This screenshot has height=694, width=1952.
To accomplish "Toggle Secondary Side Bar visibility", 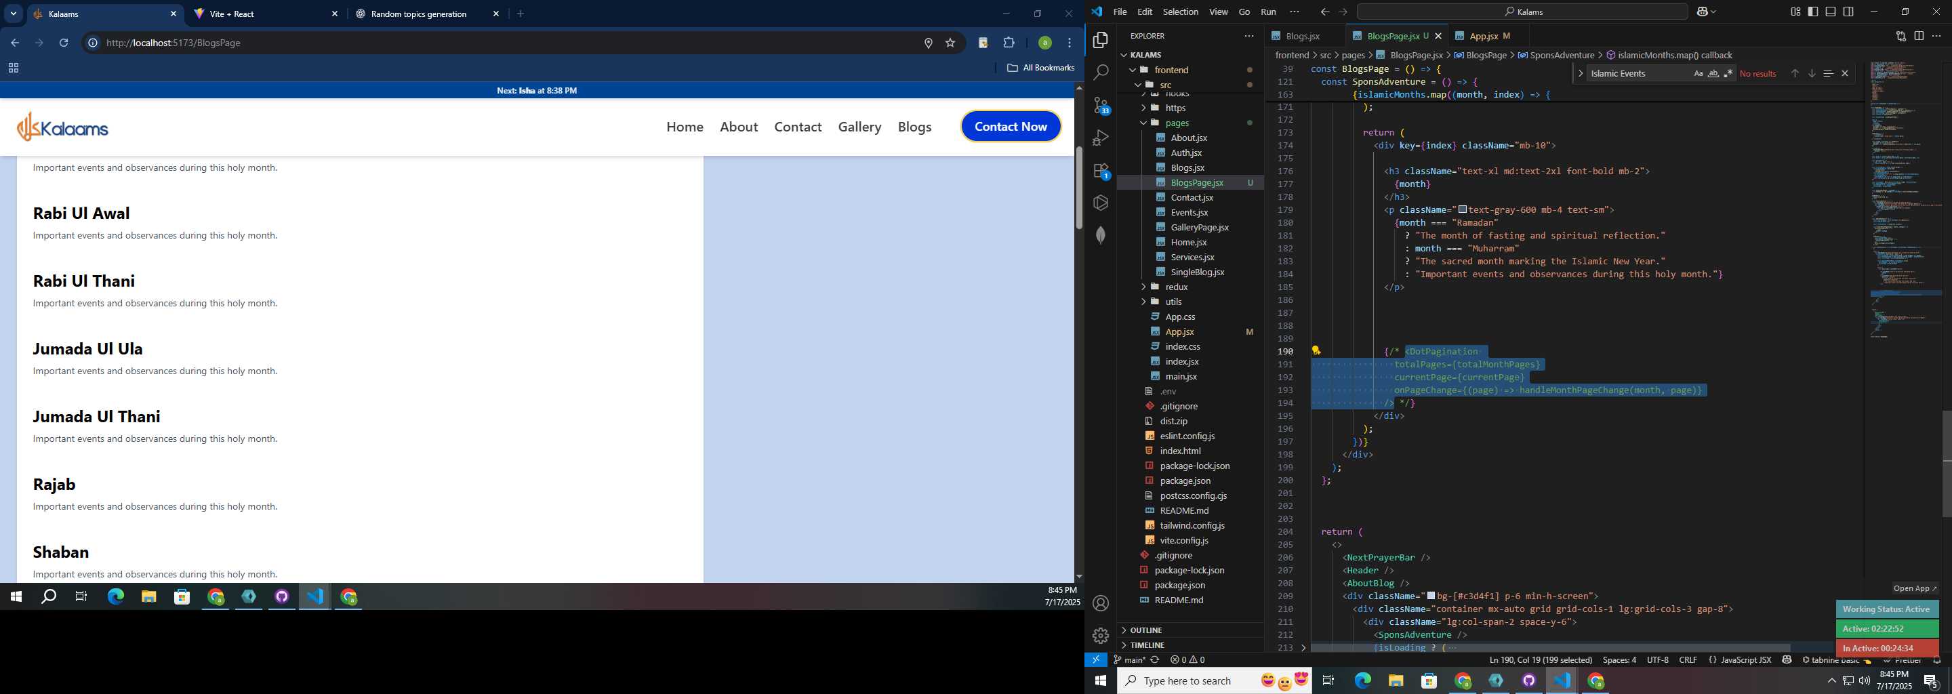I will pos(1848,12).
